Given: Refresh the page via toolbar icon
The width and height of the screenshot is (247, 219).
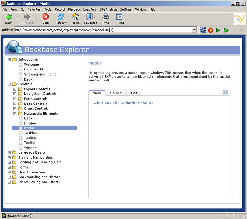Looking at the screenshot, I should 61,17.
